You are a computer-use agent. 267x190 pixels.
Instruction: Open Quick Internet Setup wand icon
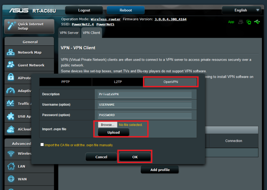click(x=12, y=26)
